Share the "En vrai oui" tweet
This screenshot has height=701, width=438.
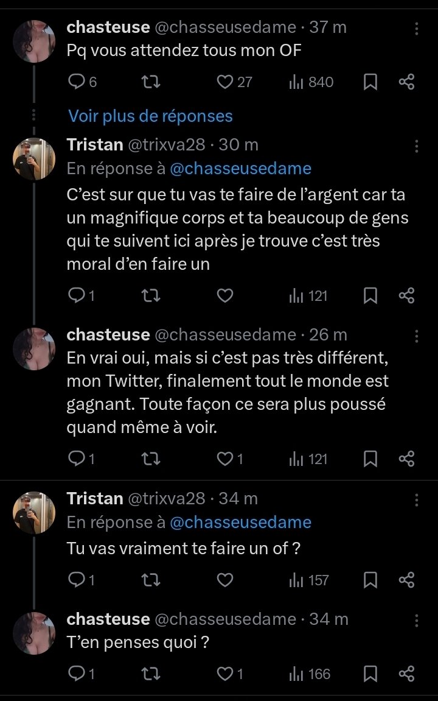406,459
